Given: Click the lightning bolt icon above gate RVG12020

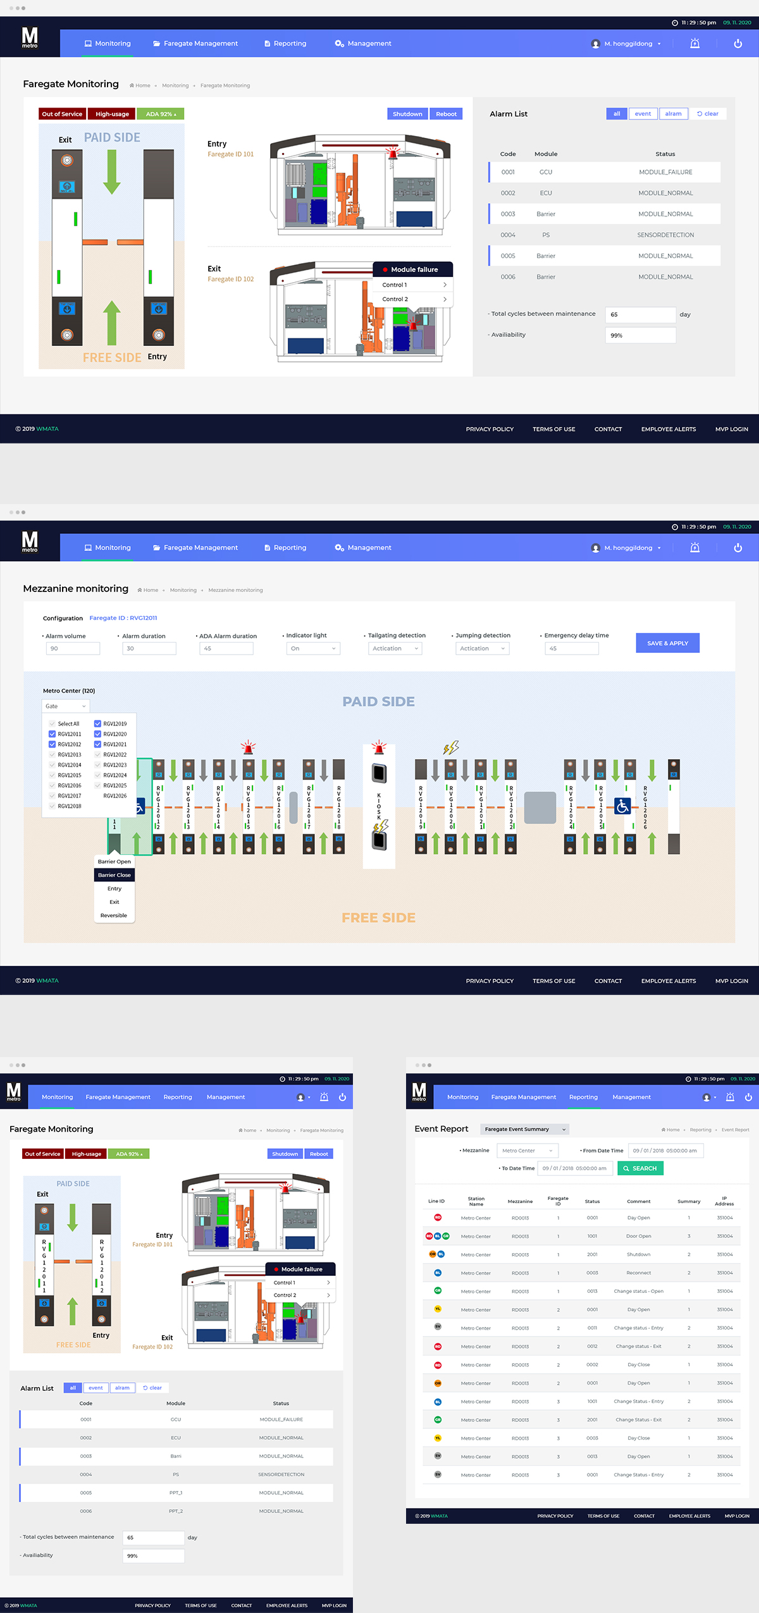Looking at the screenshot, I should tap(450, 748).
